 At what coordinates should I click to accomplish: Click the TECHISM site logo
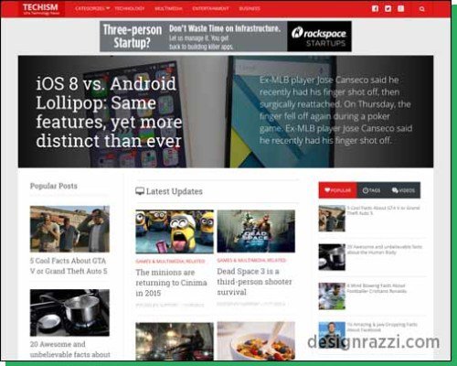point(40,9)
